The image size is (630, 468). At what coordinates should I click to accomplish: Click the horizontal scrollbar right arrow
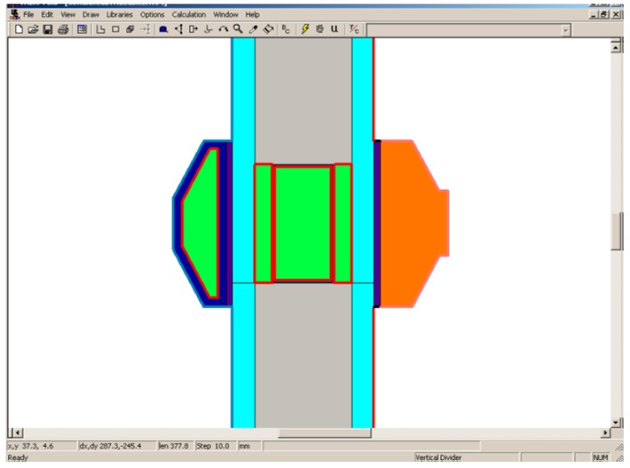605,433
